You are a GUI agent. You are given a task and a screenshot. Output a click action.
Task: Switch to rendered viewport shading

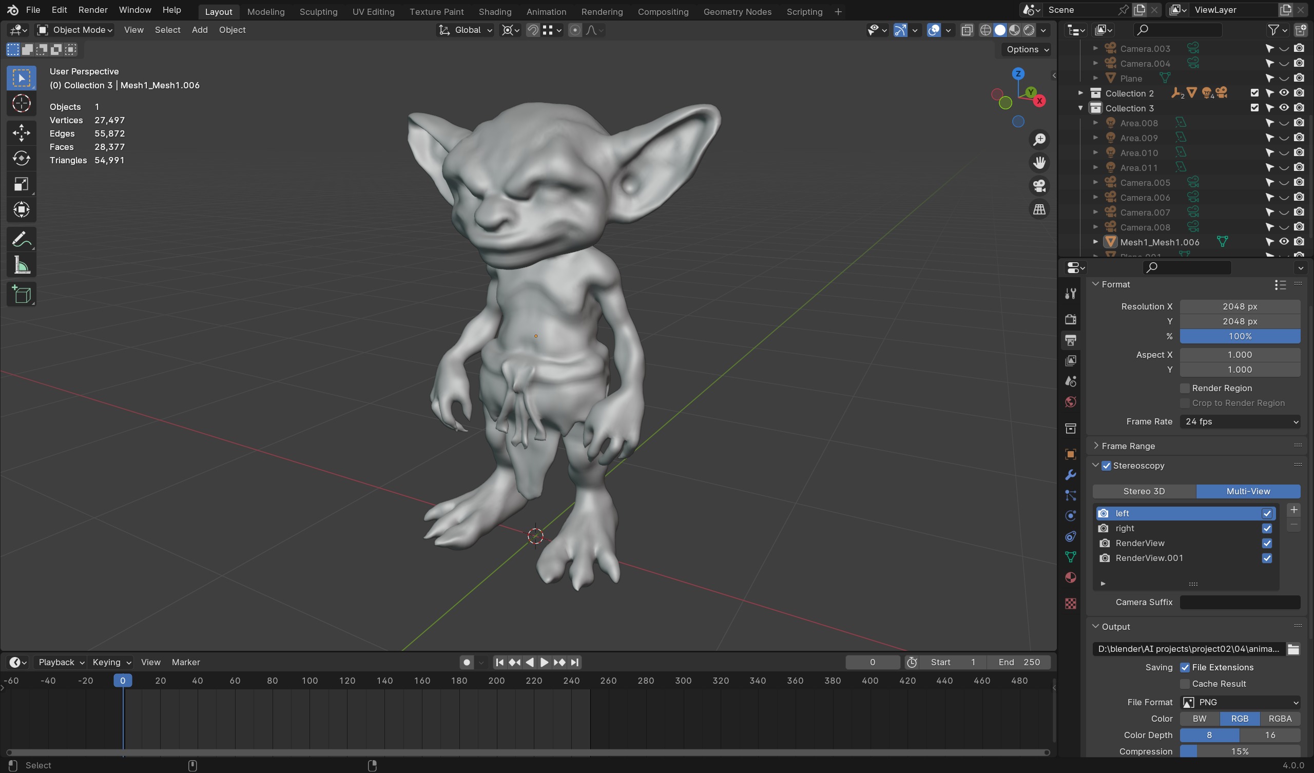[x=1029, y=30]
